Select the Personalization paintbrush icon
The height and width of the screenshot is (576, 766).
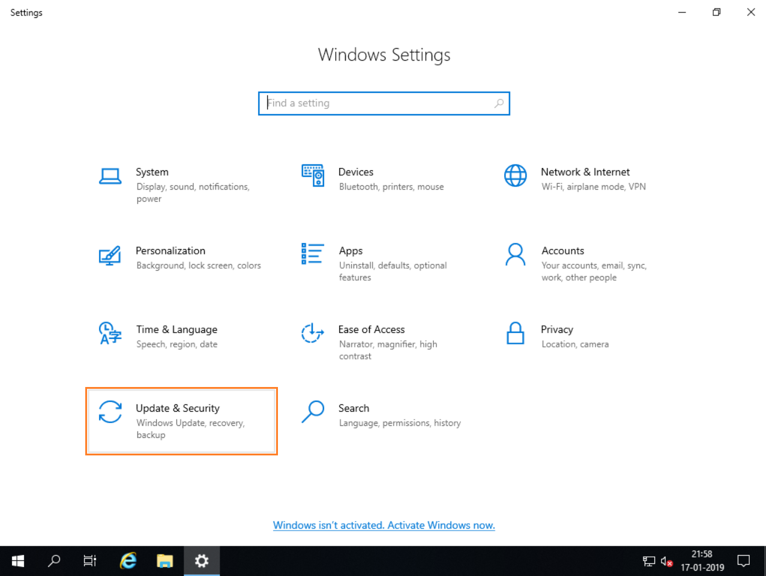110,255
